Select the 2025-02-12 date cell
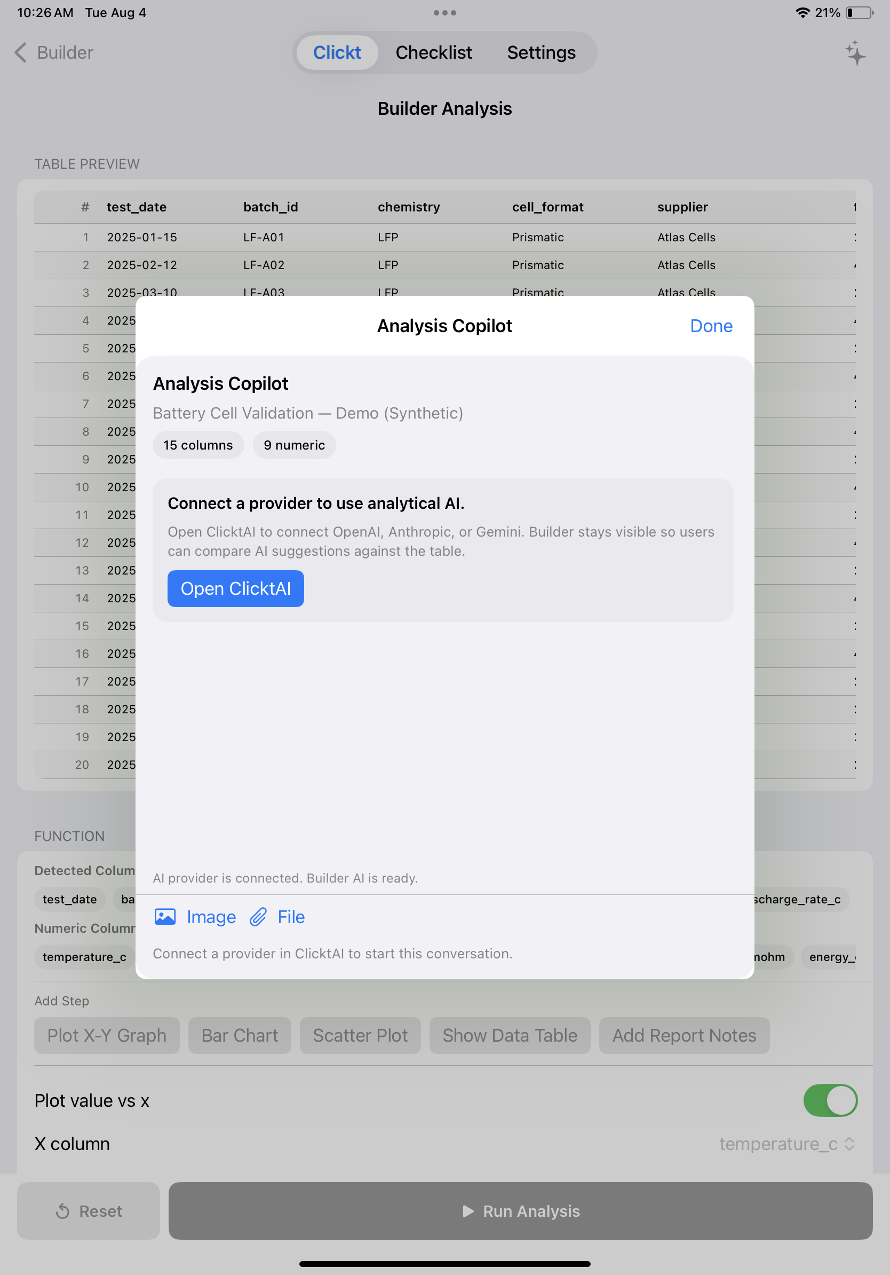This screenshot has height=1275, width=890. (142, 265)
